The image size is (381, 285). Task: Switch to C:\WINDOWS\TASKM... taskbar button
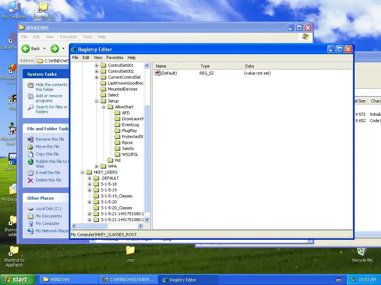[128, 280]
